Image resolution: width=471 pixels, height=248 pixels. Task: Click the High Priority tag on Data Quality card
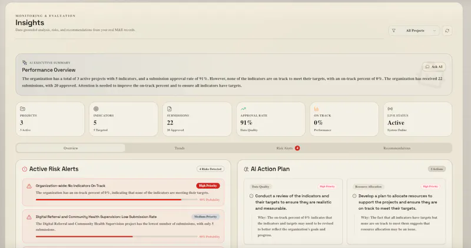327,187
